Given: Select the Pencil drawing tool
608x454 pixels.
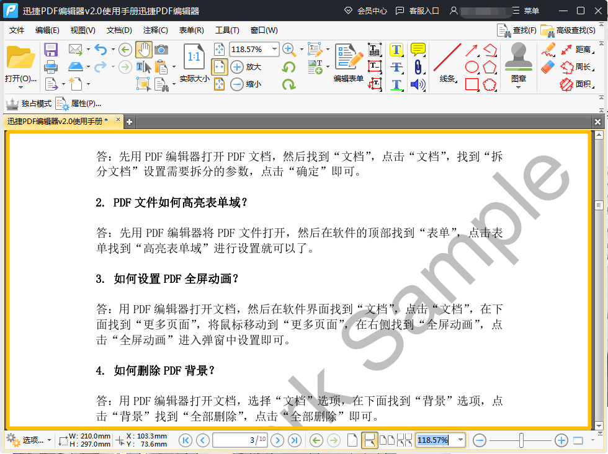Looking at the screenshot, I should [x=548, y=50].
